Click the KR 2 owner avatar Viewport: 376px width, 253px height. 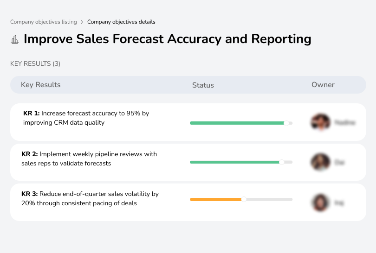321,162
